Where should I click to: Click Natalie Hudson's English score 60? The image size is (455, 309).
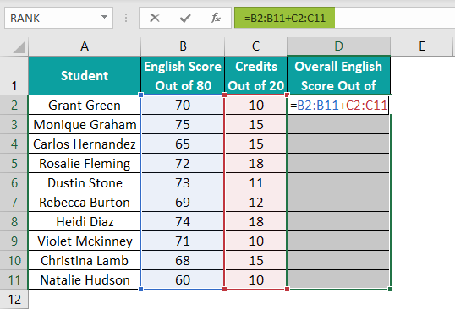pyautogui.click(x=183, y=279)
